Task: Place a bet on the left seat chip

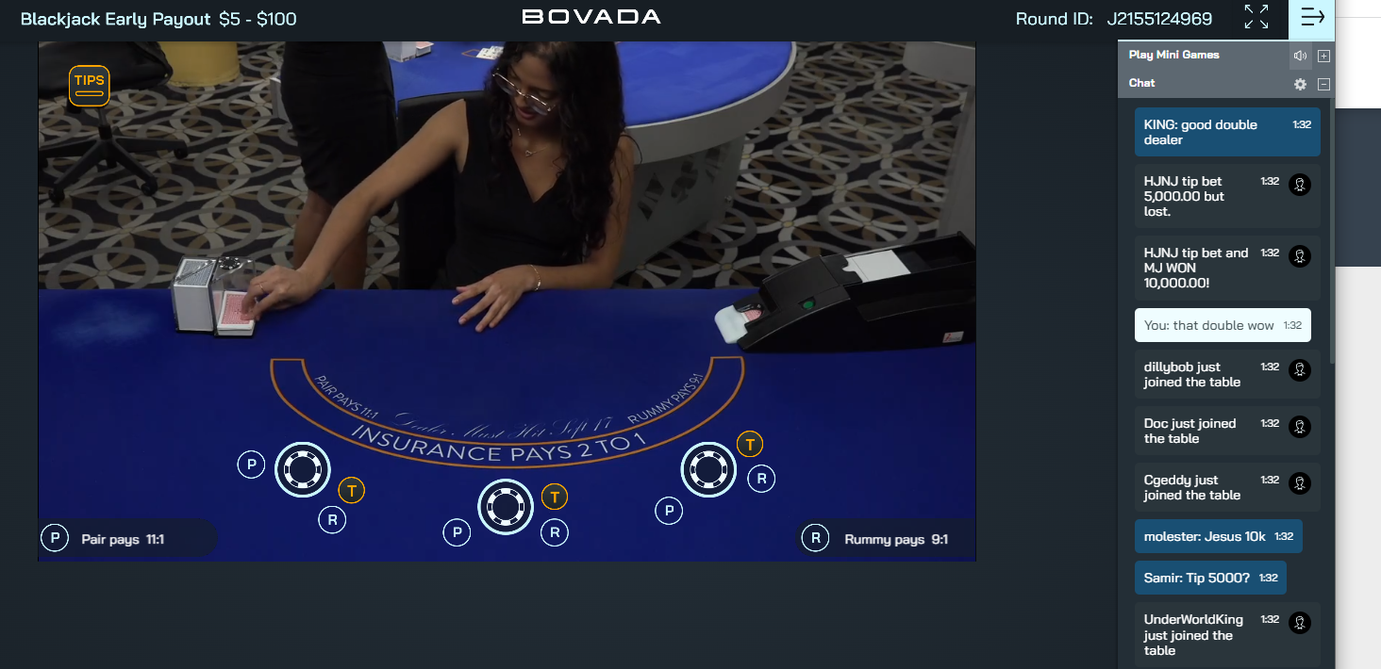Action: click(x=303, y=469)
